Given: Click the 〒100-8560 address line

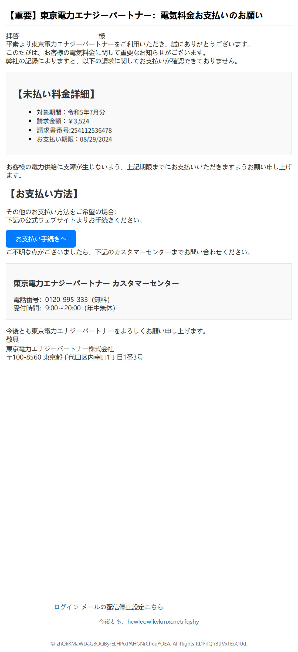Looking at the screenshot, I should click(74, 357).
